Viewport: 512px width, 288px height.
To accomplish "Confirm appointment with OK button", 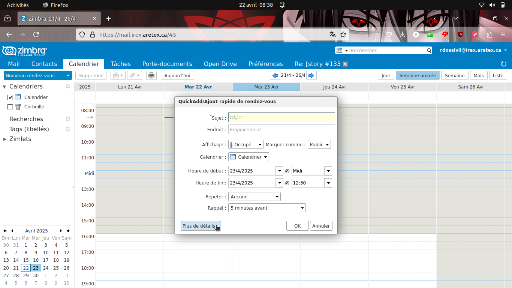I will 298,226.
